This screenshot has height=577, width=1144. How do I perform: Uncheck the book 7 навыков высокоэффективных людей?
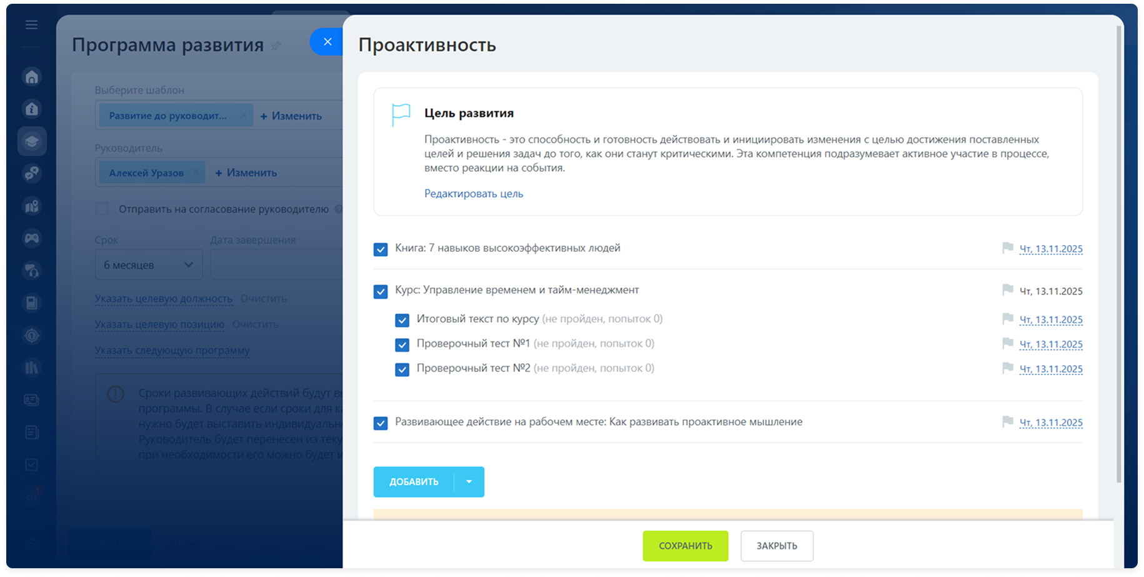381,249
